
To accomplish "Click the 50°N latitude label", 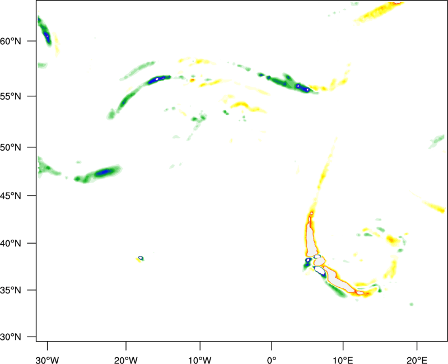I will point(11,147).
